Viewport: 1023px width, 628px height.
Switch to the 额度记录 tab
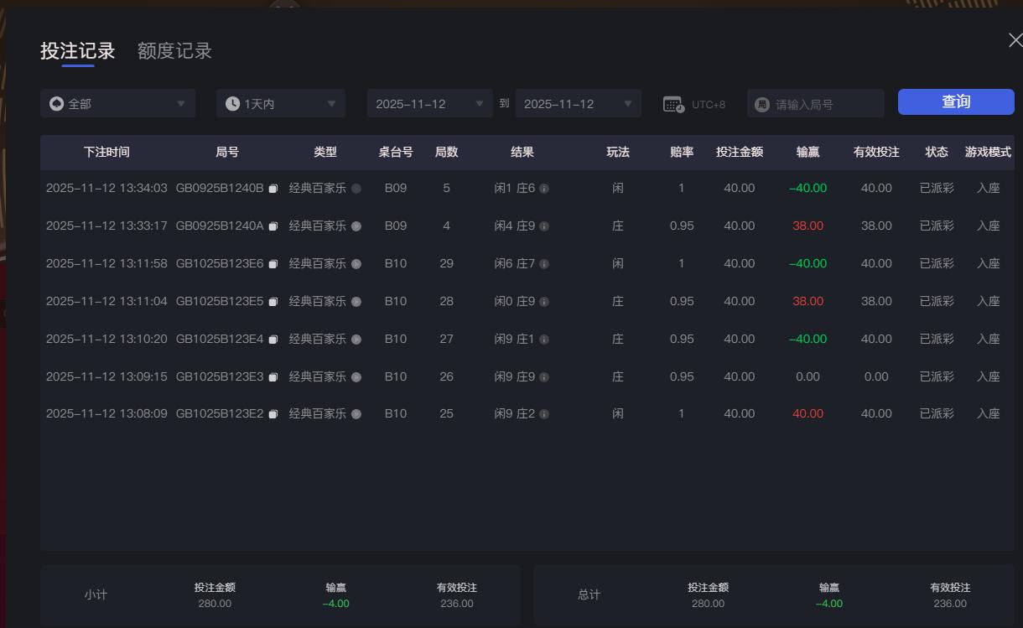click(174, 50)
